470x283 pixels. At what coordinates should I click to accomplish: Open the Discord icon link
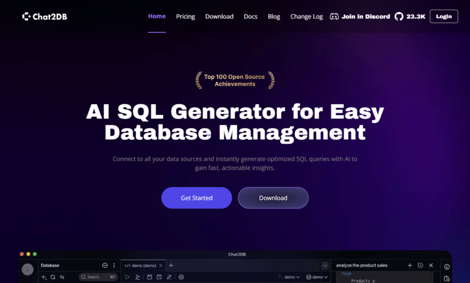(334, 17)
